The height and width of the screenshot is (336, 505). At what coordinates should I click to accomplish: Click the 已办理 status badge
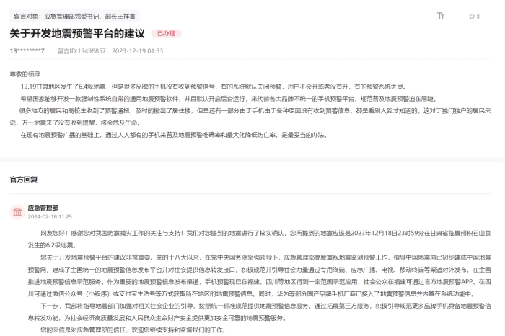point(166,34)
